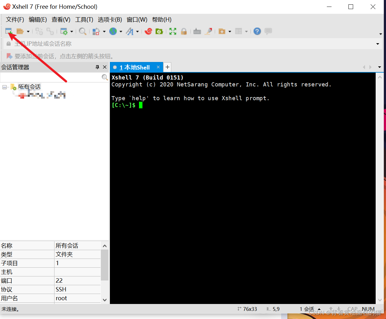
Task: Click the Lock screen padlock icon
Action: coord(184,31)
